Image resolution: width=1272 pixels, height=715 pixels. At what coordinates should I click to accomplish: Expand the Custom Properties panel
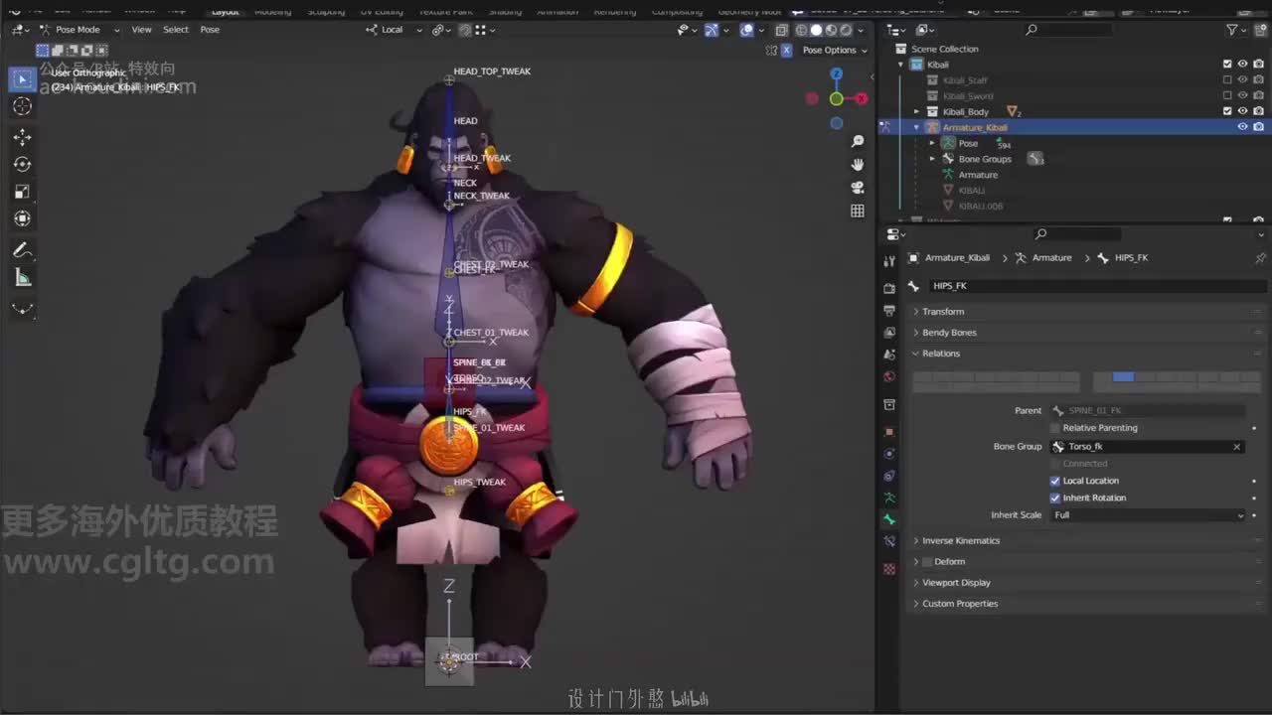click(960, 604)
